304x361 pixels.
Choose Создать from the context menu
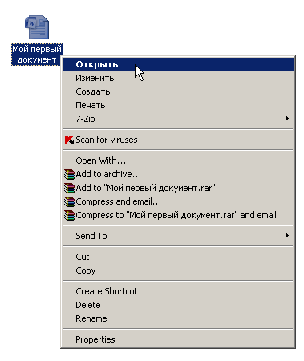178,91
